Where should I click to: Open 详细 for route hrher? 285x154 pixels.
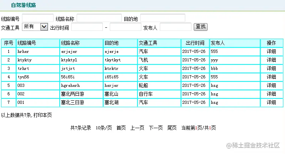coord(271,52)
